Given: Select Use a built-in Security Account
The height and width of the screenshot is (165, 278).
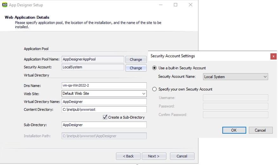Looking at the screenshot, I should pos(155,68).
